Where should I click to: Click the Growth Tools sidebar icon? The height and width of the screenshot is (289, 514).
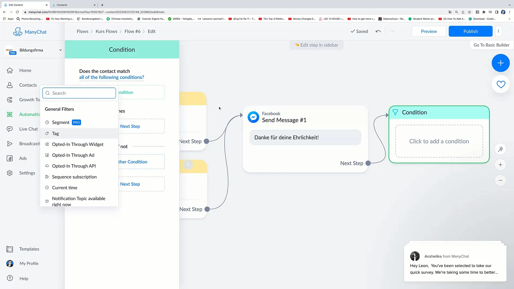pos(10,99)
